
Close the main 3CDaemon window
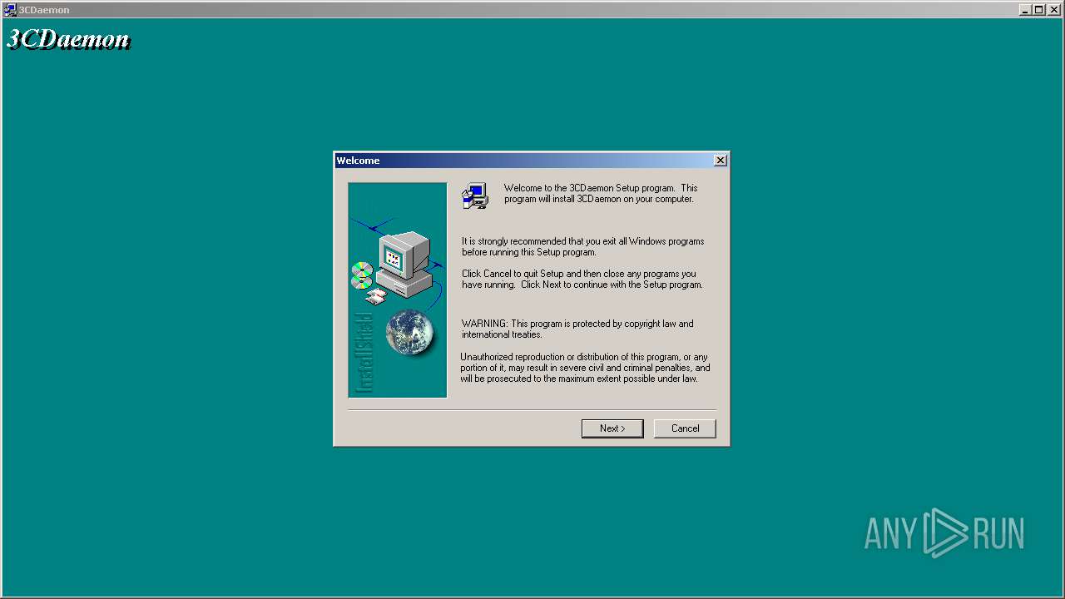(x=1053, y=10)
